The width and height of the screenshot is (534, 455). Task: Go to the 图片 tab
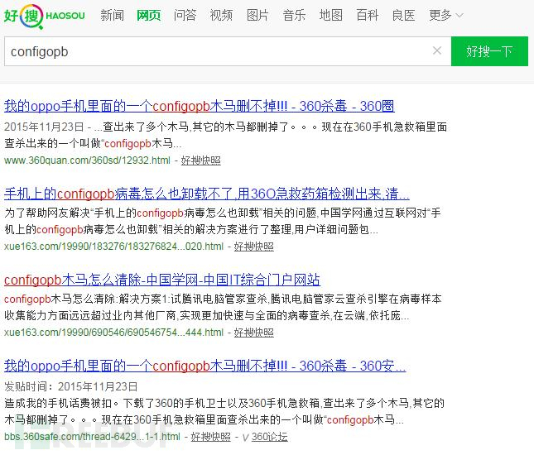(x=257, y=16)
